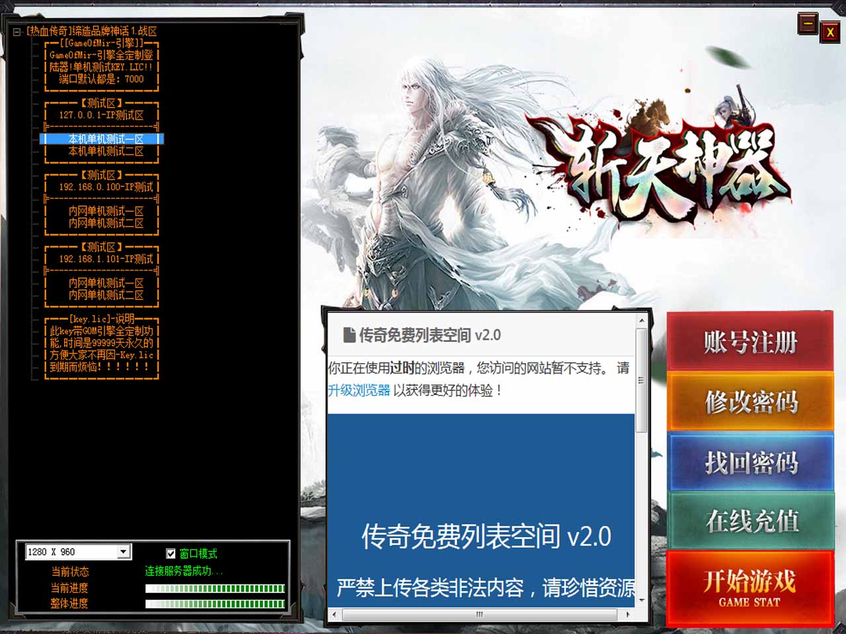Select server 本机单机测试二区
This screenshot has width=846, height=634.
coord(106,151)
